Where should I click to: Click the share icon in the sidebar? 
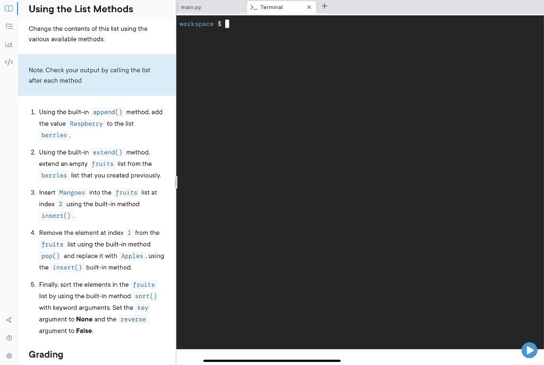coord(8,320)
